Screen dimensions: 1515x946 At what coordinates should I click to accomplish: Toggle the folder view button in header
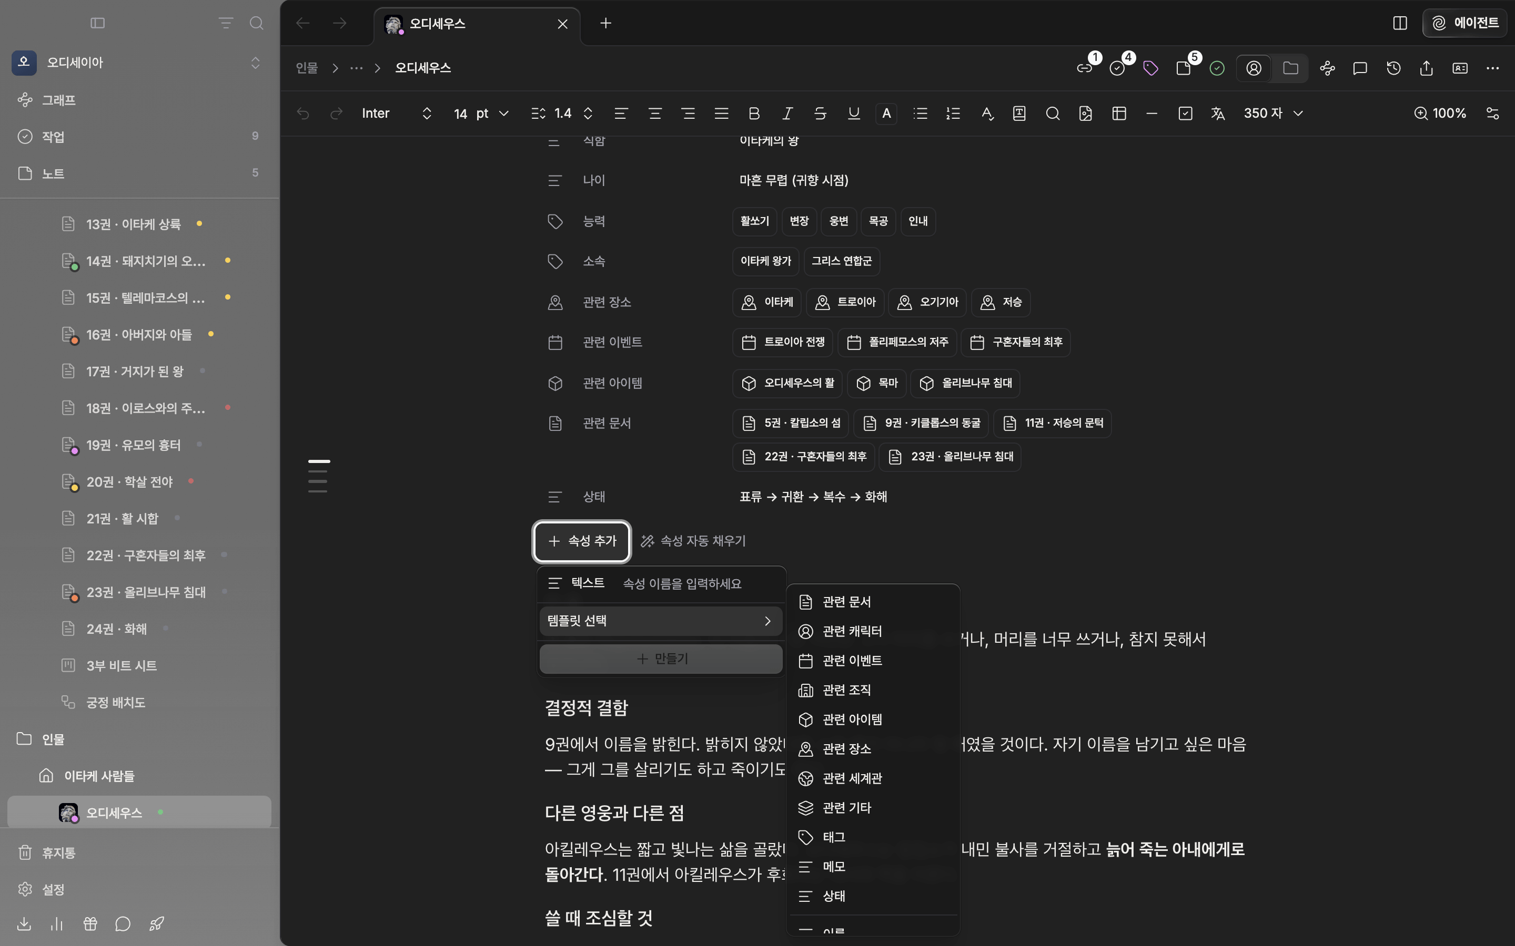pos(1290,68)
